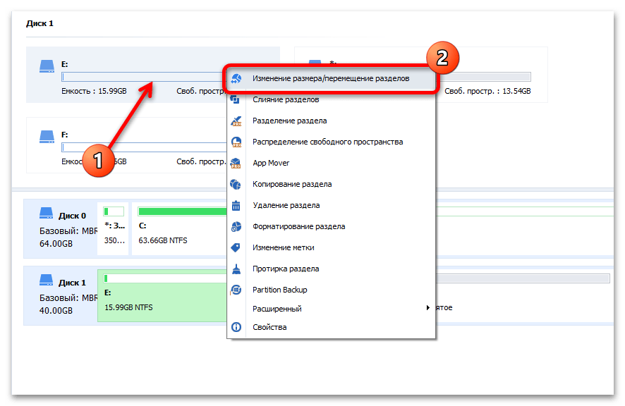
Task: Select the C: 63.66GB NTFS partition block
Action: (180, 228)
